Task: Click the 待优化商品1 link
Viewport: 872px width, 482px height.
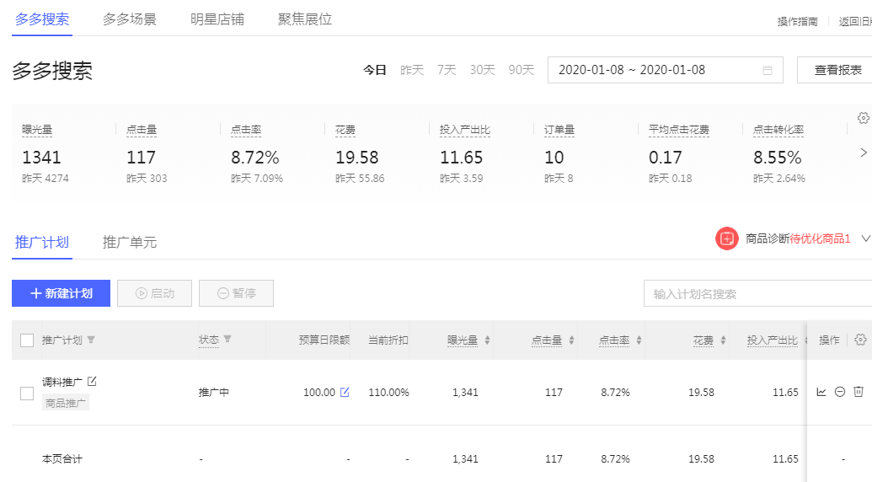Action: [x=821, y=238]
